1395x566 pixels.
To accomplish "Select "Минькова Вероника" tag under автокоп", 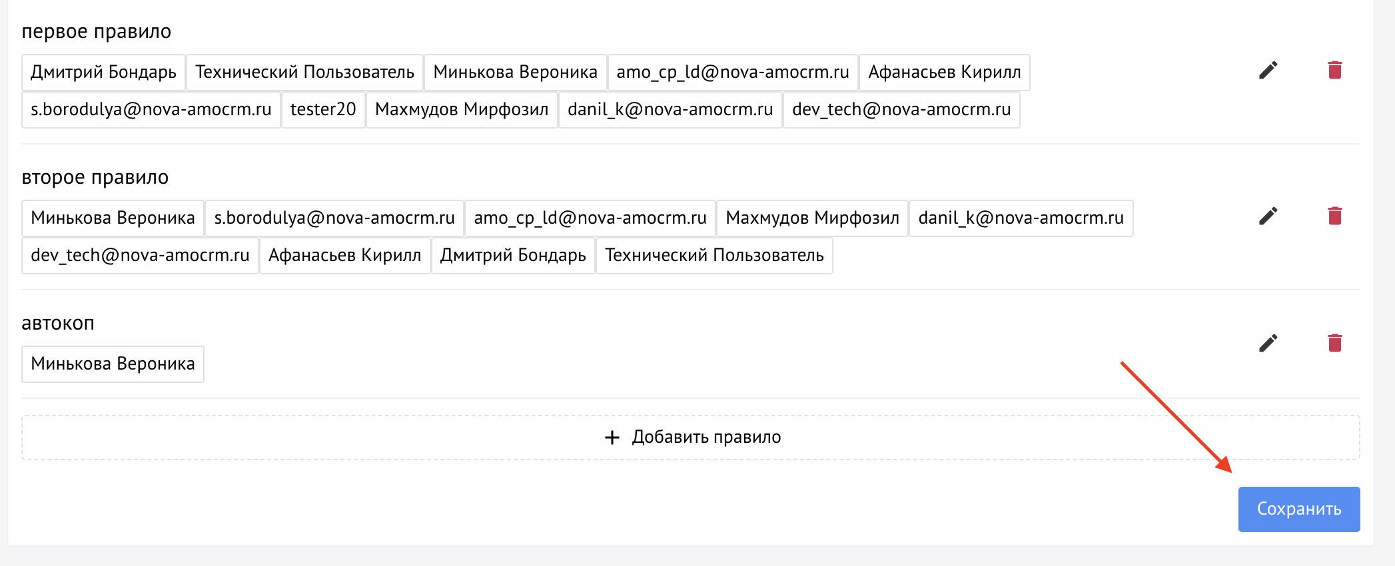I will pyautogui.click(x=113, y=364).
